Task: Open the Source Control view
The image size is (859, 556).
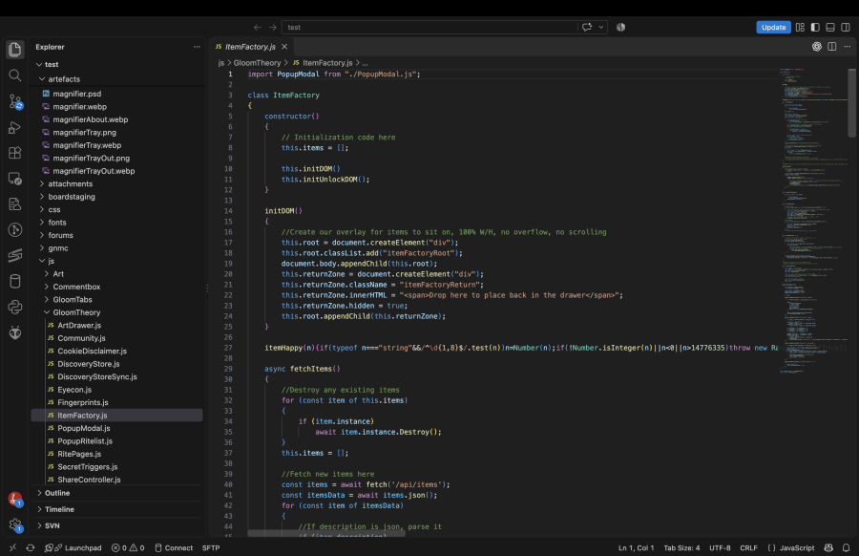Action: click(x=14, y=101)
